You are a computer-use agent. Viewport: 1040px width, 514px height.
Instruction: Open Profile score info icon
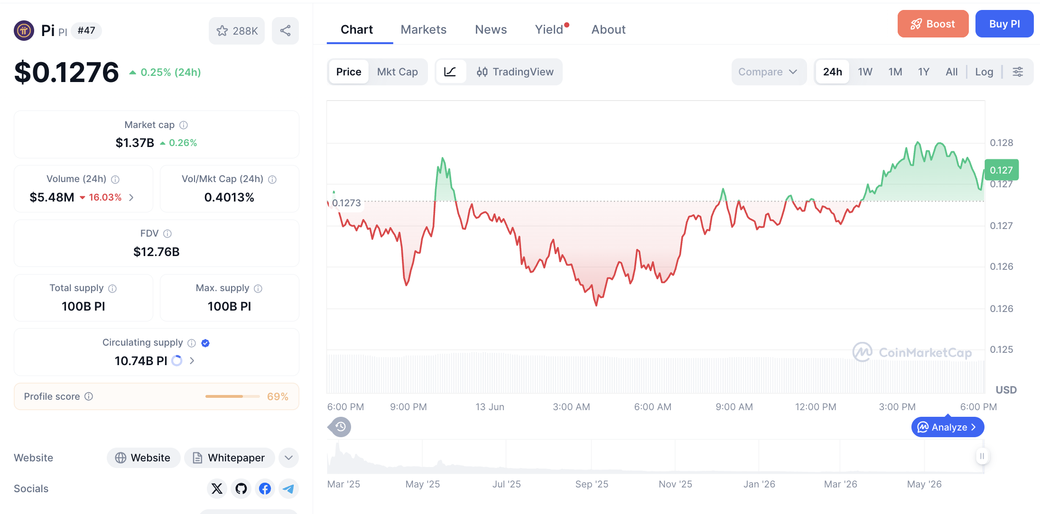click(x=89, y=396)
